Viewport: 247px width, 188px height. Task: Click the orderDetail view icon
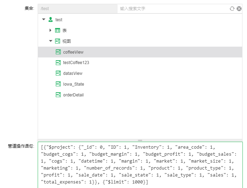tap(58, 95)
